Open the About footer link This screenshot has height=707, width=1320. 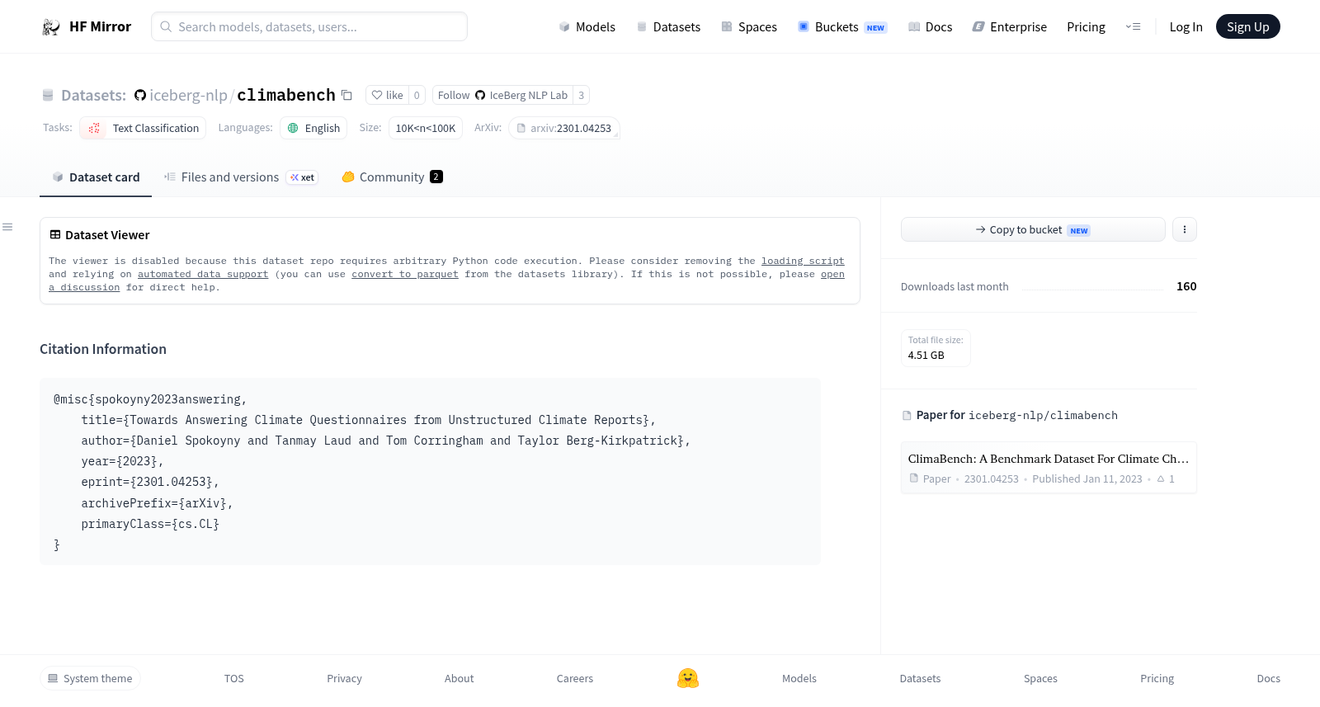(460, 678)
